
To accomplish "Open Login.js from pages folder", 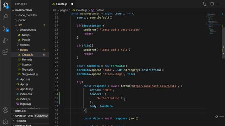I will (27, 64).
